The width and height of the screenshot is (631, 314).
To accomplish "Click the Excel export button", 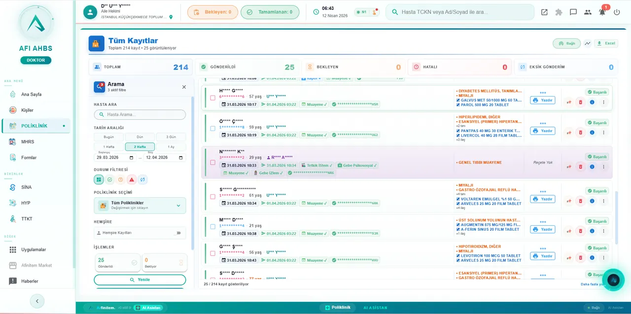I will 606,43.
